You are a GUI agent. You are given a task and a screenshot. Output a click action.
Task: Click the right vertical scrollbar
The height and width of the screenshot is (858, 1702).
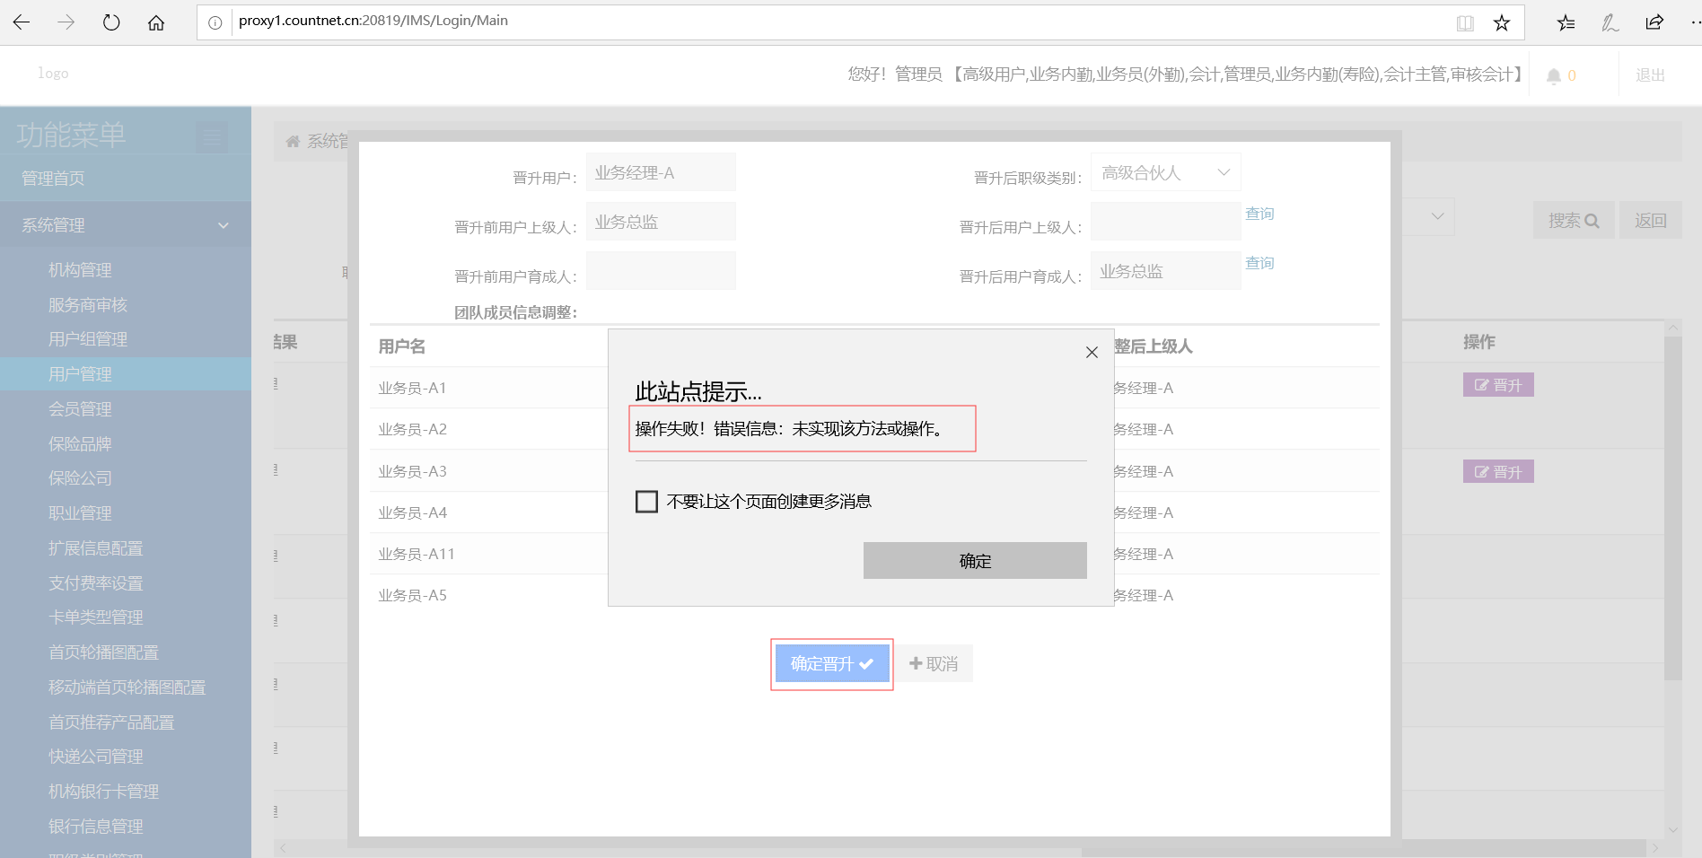(1672, 503)
